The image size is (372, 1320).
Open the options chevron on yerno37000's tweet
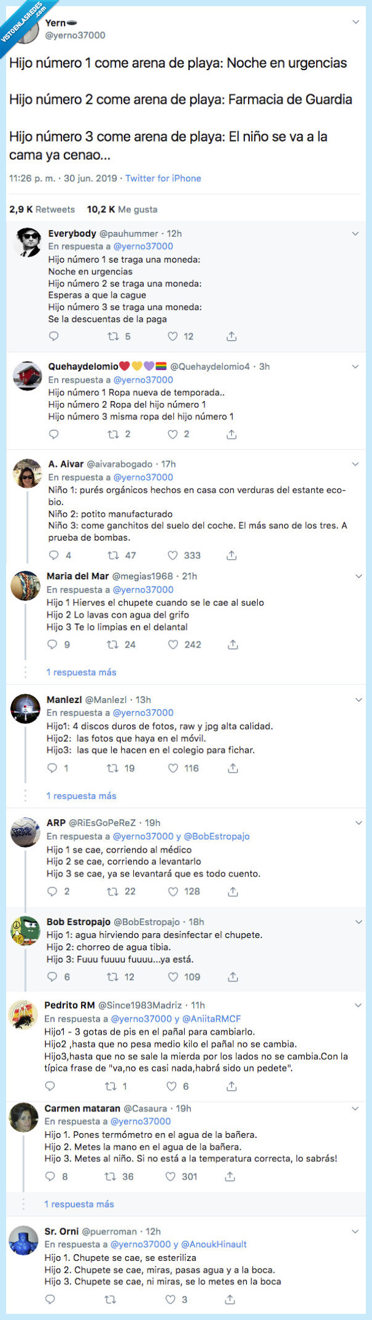point(356,21)
